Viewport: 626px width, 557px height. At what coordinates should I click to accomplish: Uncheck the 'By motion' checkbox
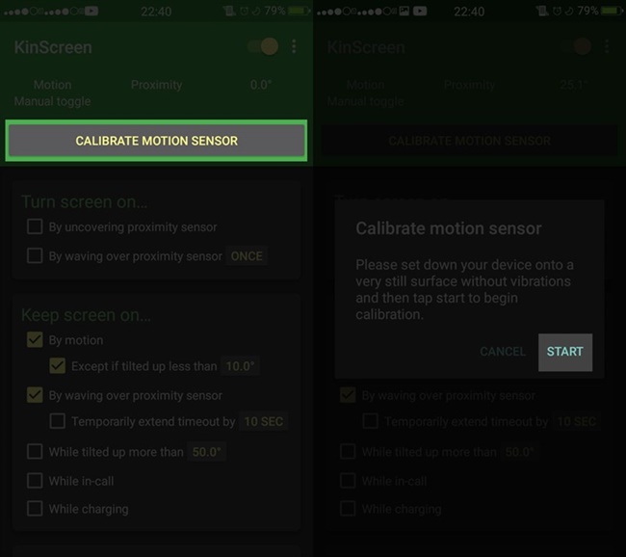click(35, 340)
